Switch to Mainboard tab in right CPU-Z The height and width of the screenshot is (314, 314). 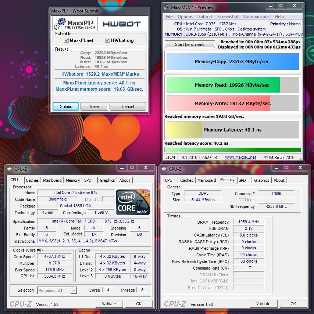coord(207,180)
